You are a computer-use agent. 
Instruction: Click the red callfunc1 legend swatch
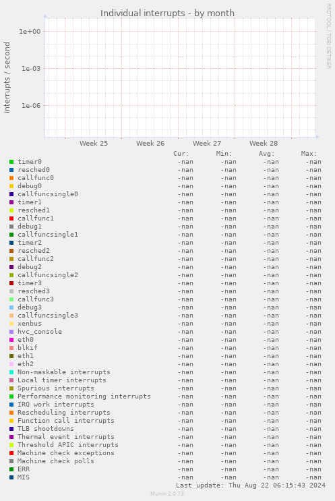coord(11,218)
